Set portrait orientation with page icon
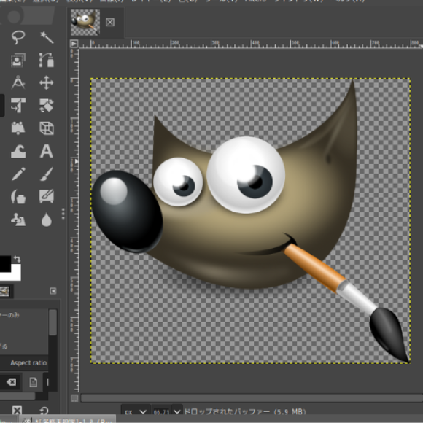423x423 pixels. click(33, 382)
